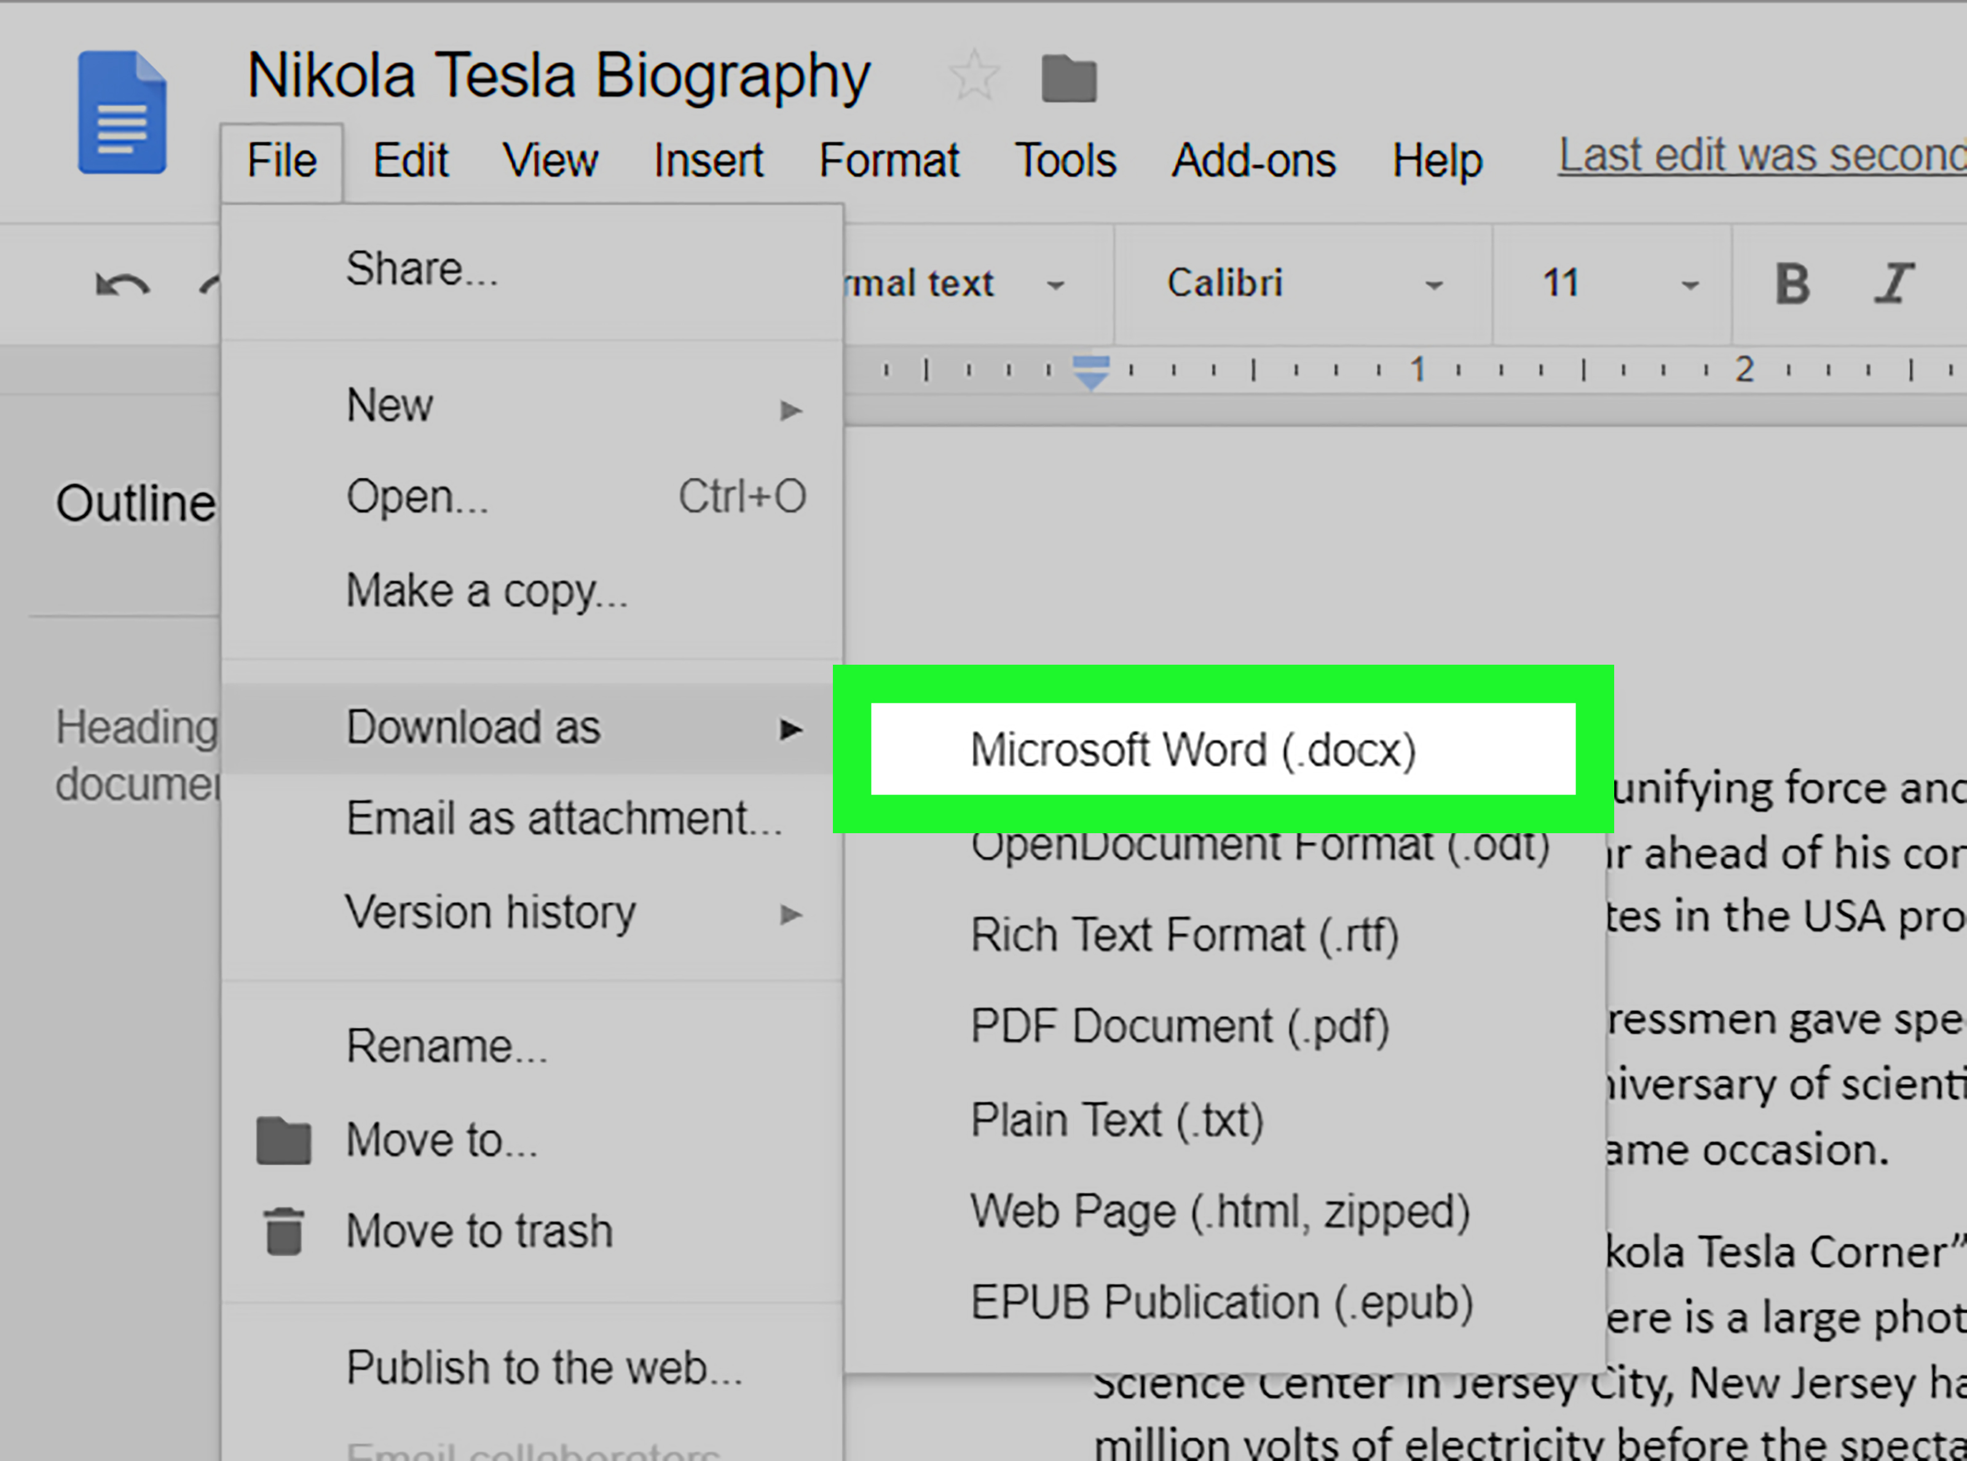1967x1461 pixels.
Task: Open the Tools menu
Action: (1065, 161)
